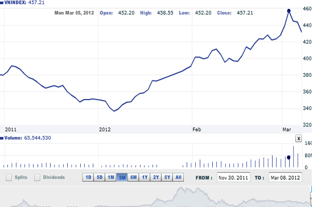Click the volume chart data point marker
313x207 pixels.
pos(289,158)
